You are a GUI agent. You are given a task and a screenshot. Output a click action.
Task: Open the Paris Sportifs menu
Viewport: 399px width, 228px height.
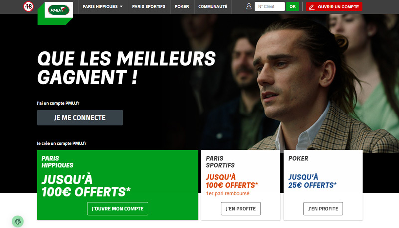coord(148,6)
